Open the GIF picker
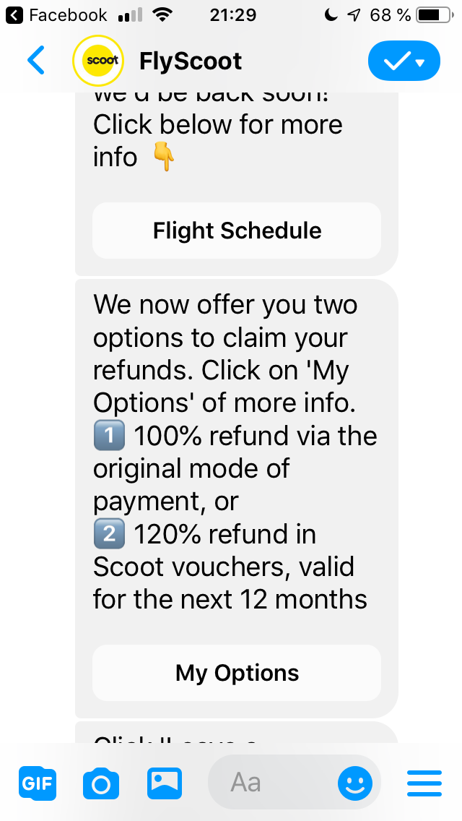The width and height of the screenshot is (462, 821). pyautogui.click(x=38, y=783)
